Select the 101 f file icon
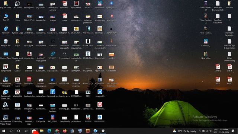The width and height of the screenshot is (238, 134). pyautogui.click(x=88, y=92)
